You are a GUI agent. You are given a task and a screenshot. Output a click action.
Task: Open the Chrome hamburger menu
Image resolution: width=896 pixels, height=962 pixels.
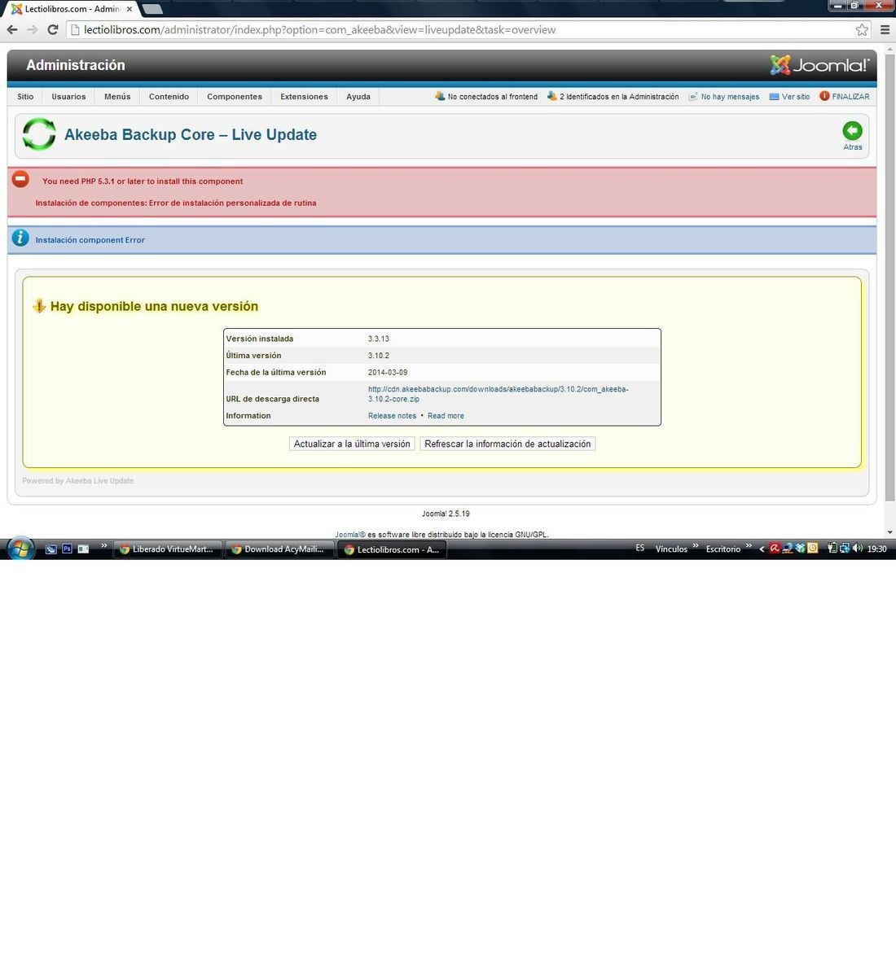pos(885,29)
